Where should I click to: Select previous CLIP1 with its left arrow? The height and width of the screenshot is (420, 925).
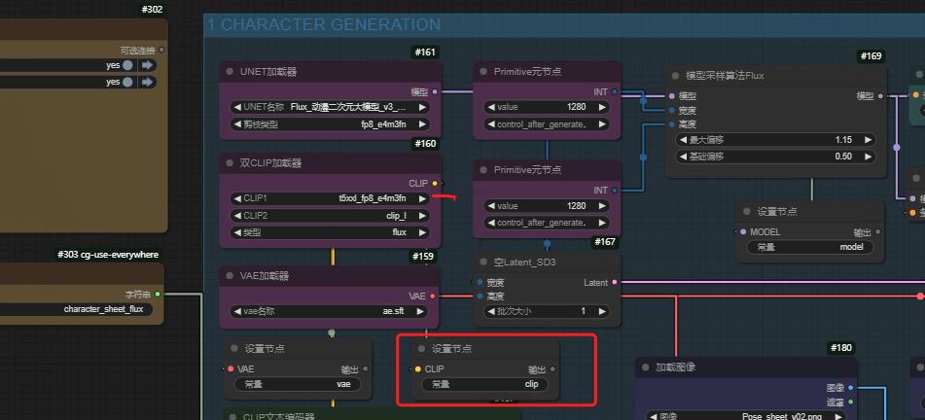[x=237, y=198]
